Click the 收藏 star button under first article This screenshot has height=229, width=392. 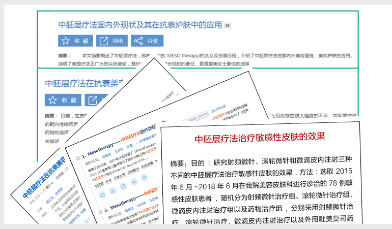click(74, 41)
